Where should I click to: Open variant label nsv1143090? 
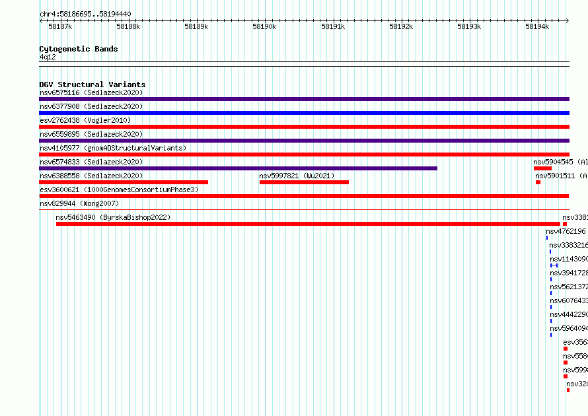point(569,259)
